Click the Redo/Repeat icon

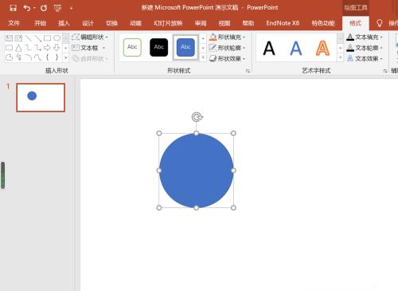pos(44,8)
